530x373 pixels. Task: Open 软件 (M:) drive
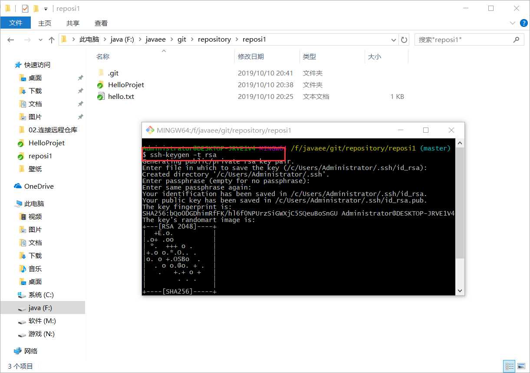(x=42, y=321)
